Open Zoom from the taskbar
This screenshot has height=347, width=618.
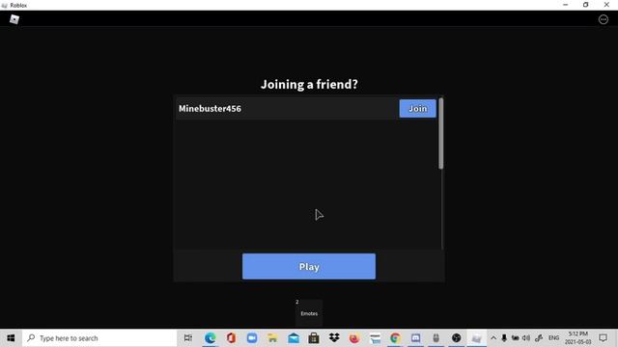point(252,338)
